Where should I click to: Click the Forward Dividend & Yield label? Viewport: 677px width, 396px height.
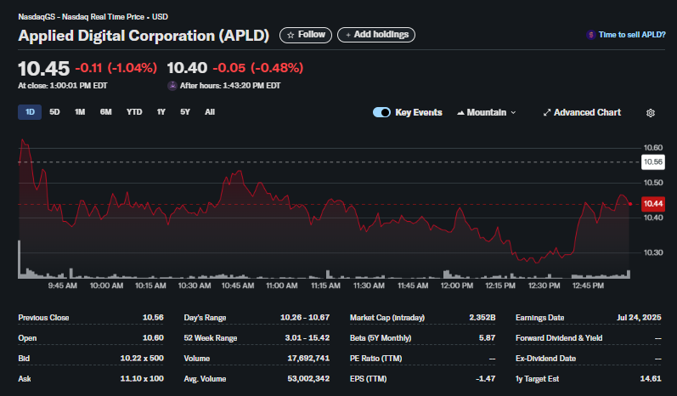(559, 338)
